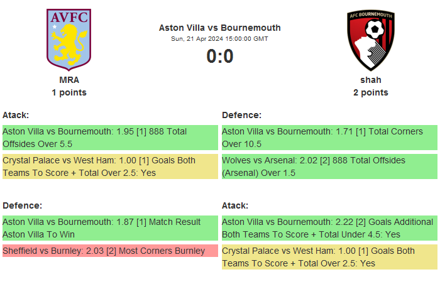
Task: Open the Total Corners Over 10.5 bet
Action: pos(329,138)
